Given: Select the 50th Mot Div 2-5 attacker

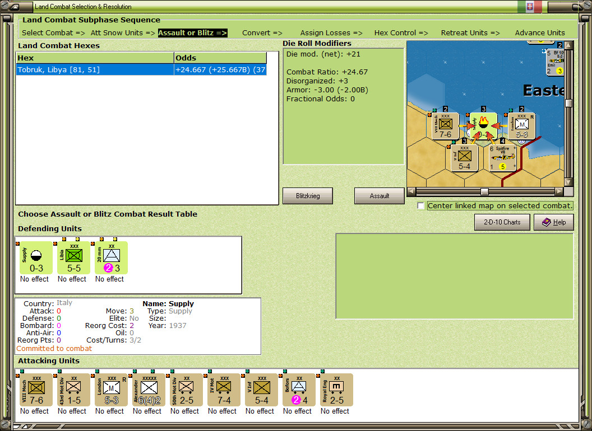Looking at the screenshot, I should click(186, 390).
